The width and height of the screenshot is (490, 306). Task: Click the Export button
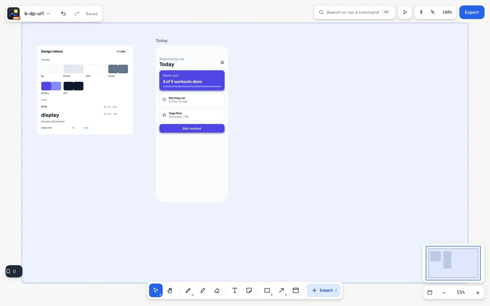(472, 12)
